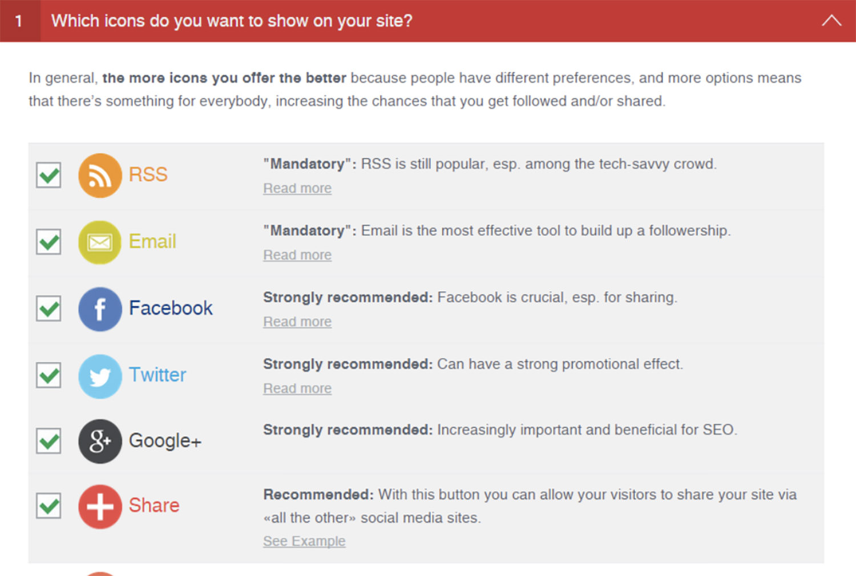Click the yellow Email envelope icon
The width and height of the screenshot is (856, 576).
100,242
